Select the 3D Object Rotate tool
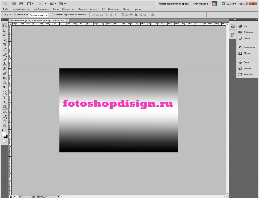 [x=5, y=112]
